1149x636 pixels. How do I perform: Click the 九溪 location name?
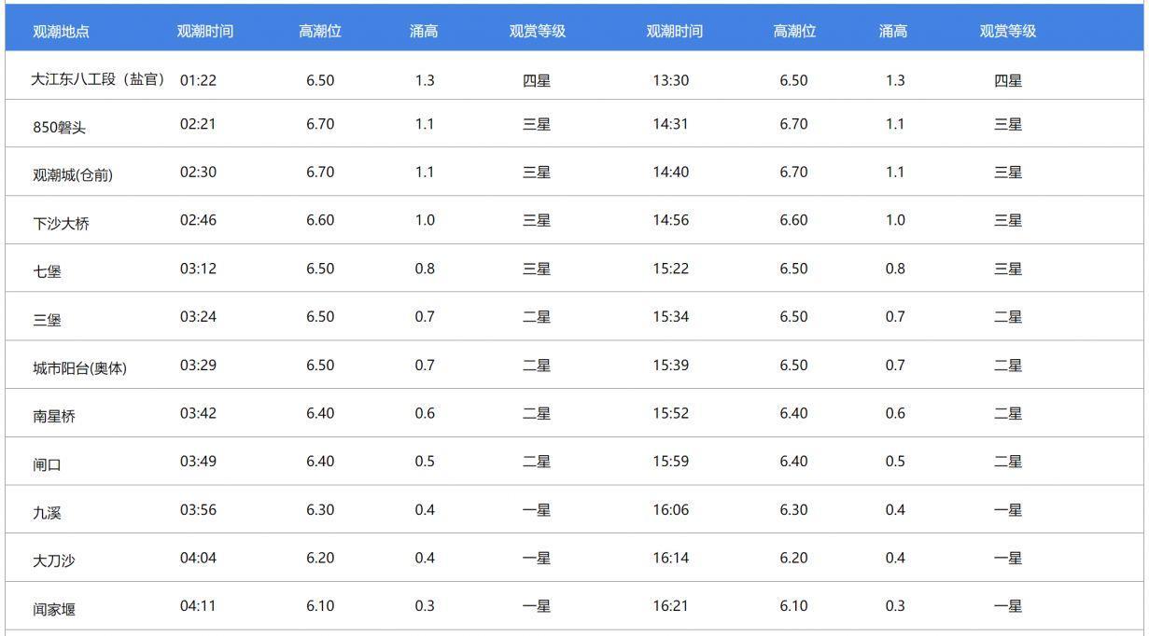[x=47, y=513]
